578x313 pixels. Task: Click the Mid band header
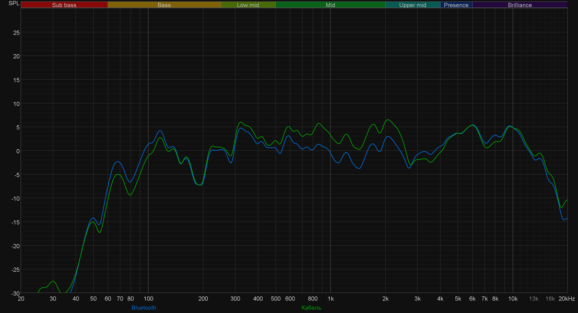pyautogui.click(x=331, y=5)
